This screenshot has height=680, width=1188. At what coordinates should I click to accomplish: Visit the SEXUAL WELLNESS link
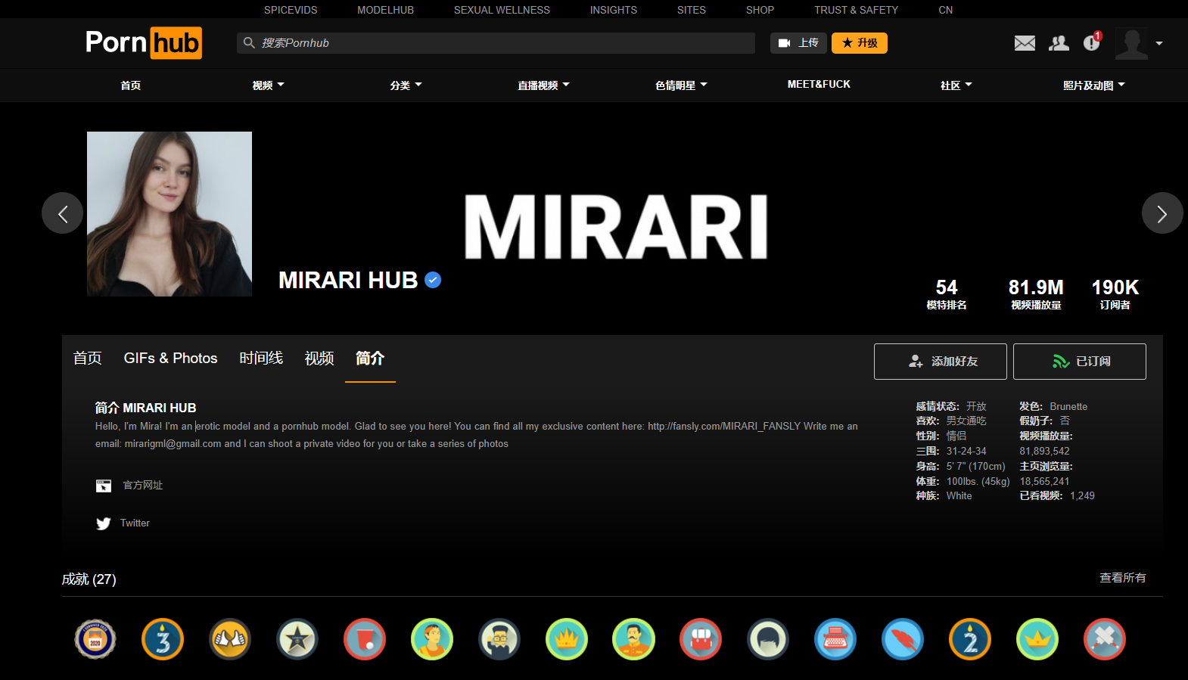(502, 10)
